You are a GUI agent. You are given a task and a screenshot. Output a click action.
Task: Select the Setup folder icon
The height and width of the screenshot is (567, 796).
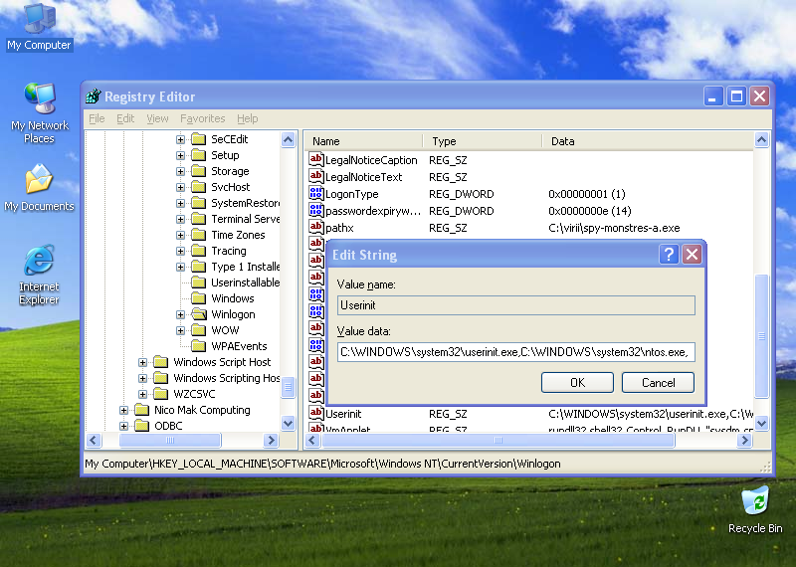(198, 155)
